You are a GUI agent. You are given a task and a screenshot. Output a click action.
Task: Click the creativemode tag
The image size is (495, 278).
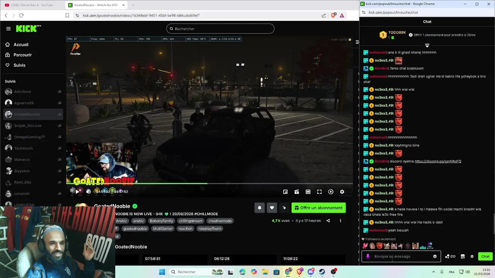[220, 221]
